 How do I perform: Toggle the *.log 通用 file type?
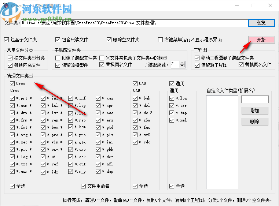(x=172, y=98)
